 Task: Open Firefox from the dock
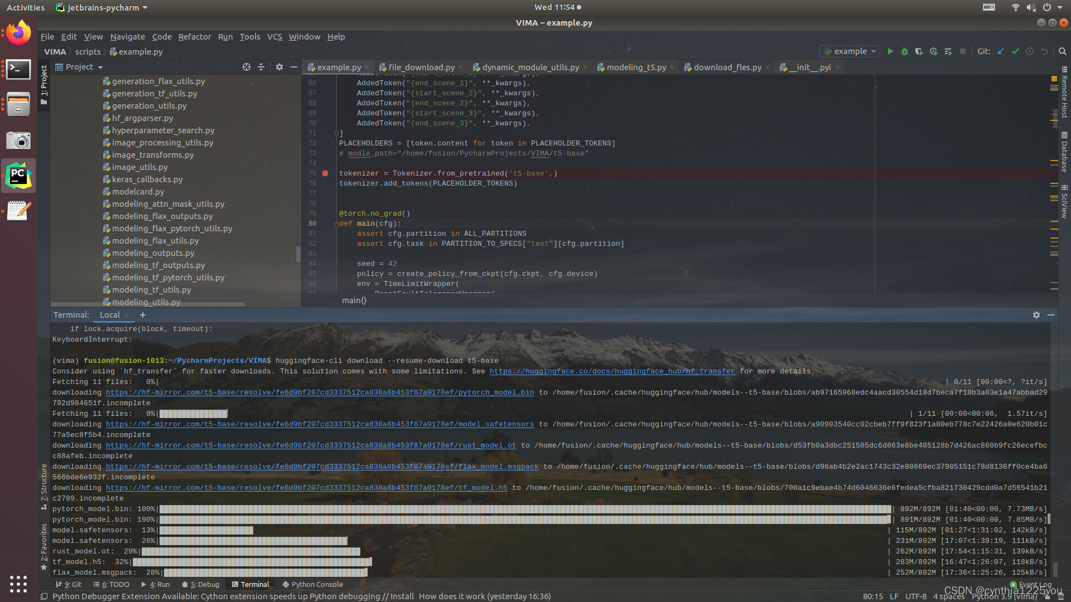18,33
